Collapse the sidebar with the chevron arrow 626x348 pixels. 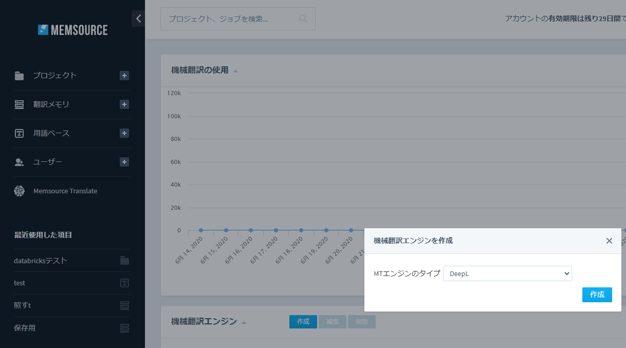pos(138,19)
